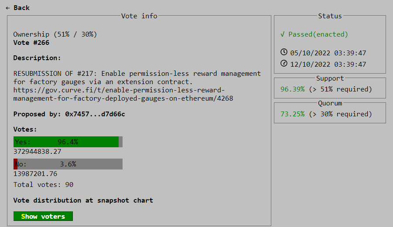Screen dimensions: 393x227
Task: Click the Yes vote count 372944838.27
Action: (38, 152)
